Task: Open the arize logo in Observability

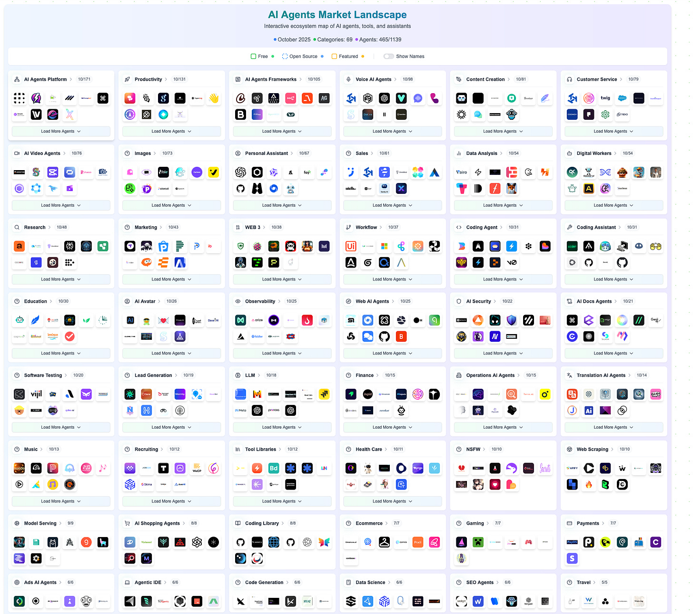Action: click(257, 320)
